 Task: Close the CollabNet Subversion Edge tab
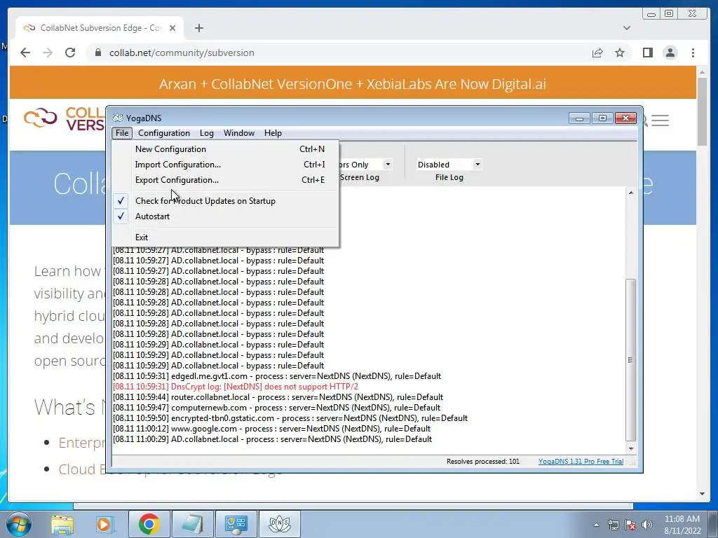(x=172, y=28)
